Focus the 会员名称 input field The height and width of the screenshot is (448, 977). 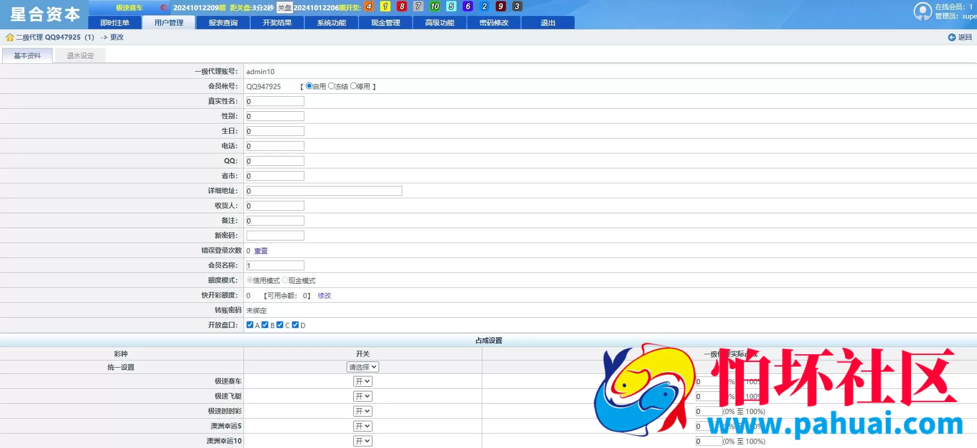coord(275,266)
